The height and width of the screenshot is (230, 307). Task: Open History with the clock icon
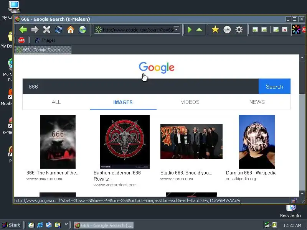pos(227,30)
